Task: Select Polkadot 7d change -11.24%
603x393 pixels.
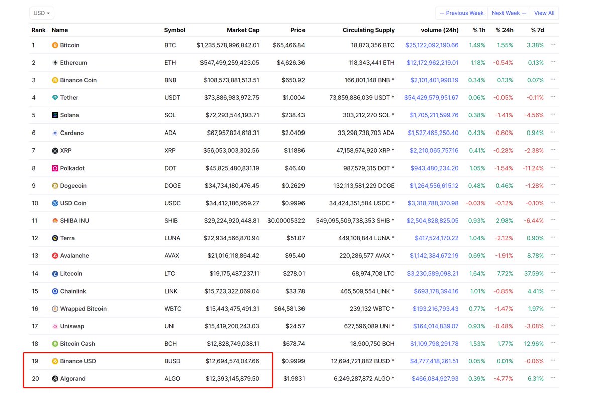Action: pos(533,168)
